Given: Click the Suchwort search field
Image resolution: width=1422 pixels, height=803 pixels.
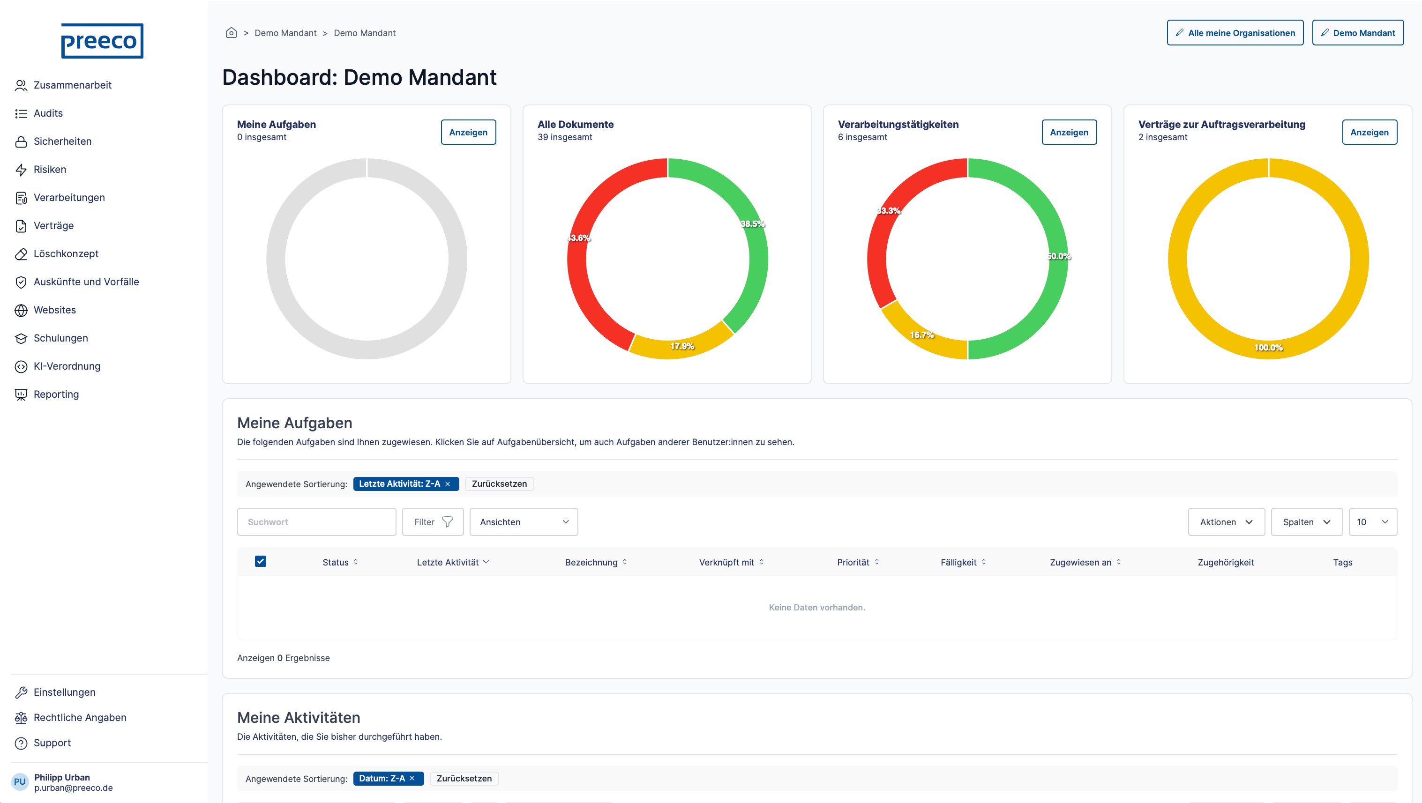Looking at the screenshot, I should [316, 521].
